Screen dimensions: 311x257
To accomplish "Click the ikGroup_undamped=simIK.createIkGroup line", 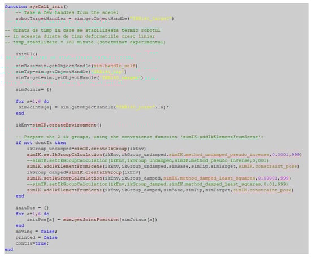I will [87, 149].
